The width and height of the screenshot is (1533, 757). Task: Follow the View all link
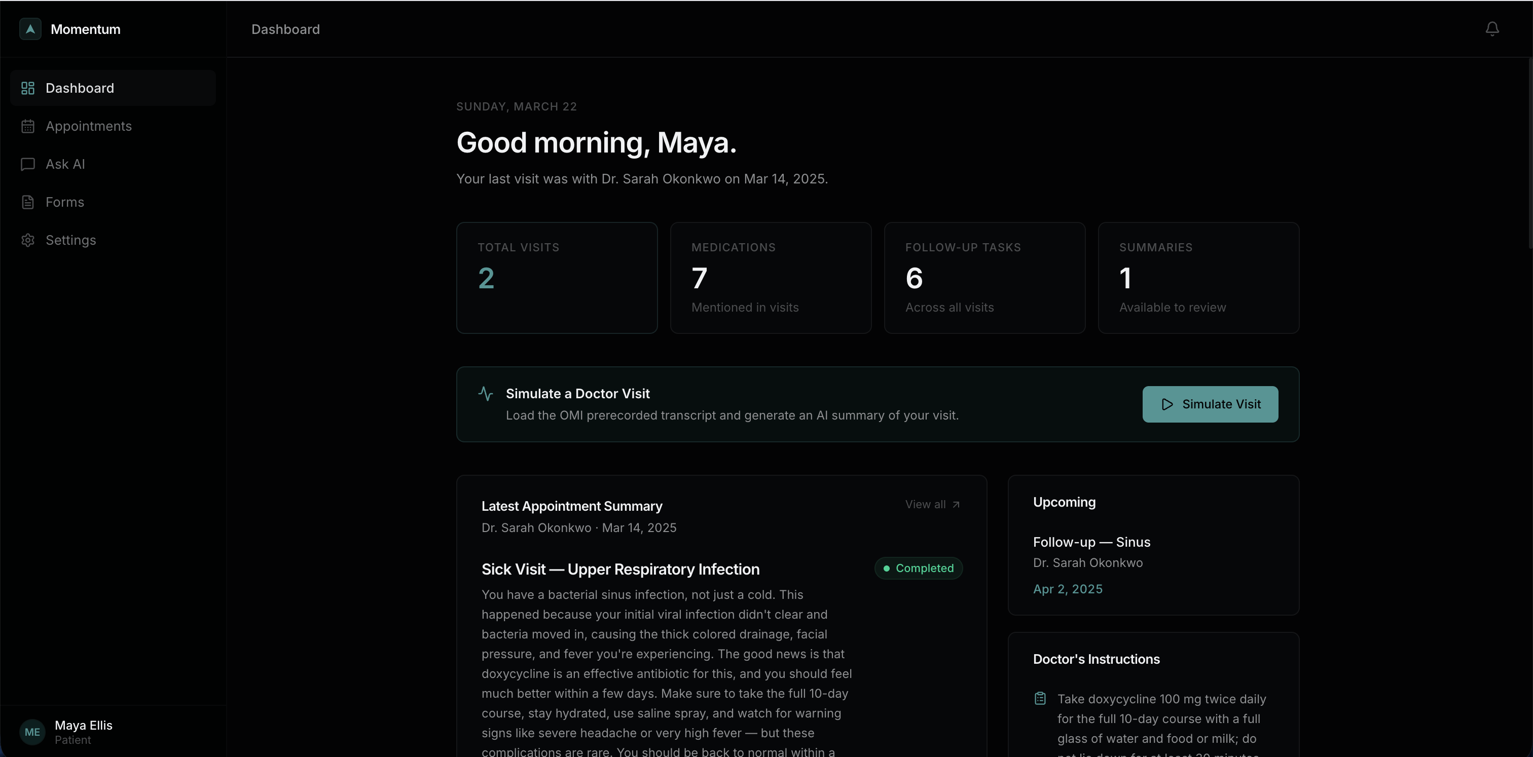932,504
